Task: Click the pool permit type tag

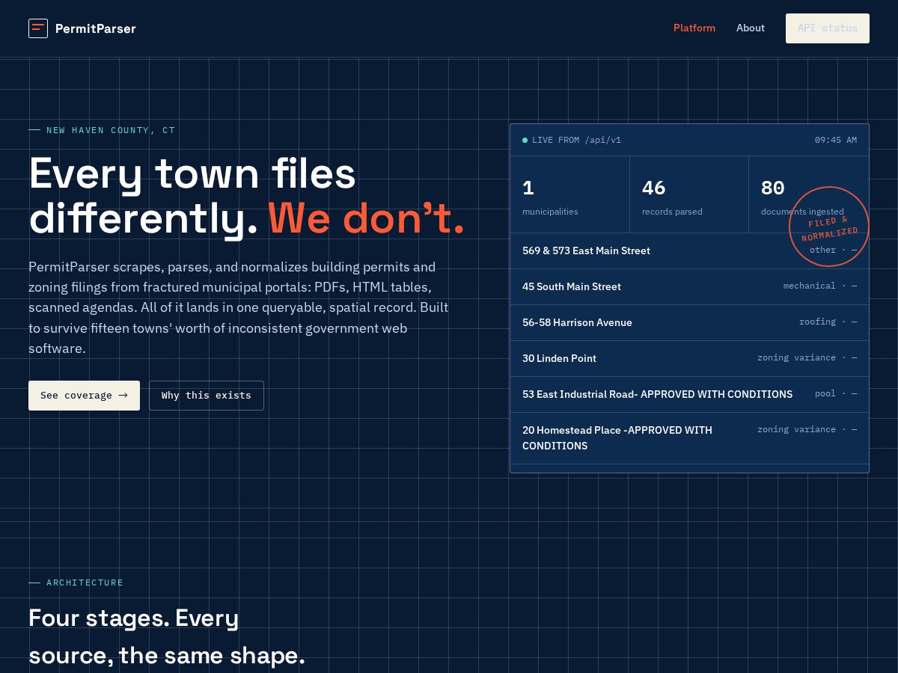Action: (x=836, y=394)
